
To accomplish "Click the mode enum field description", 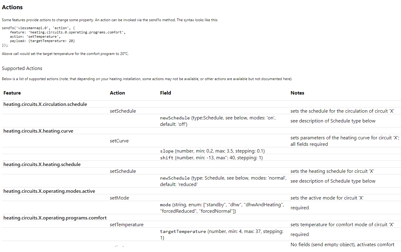I will [221, 208].
